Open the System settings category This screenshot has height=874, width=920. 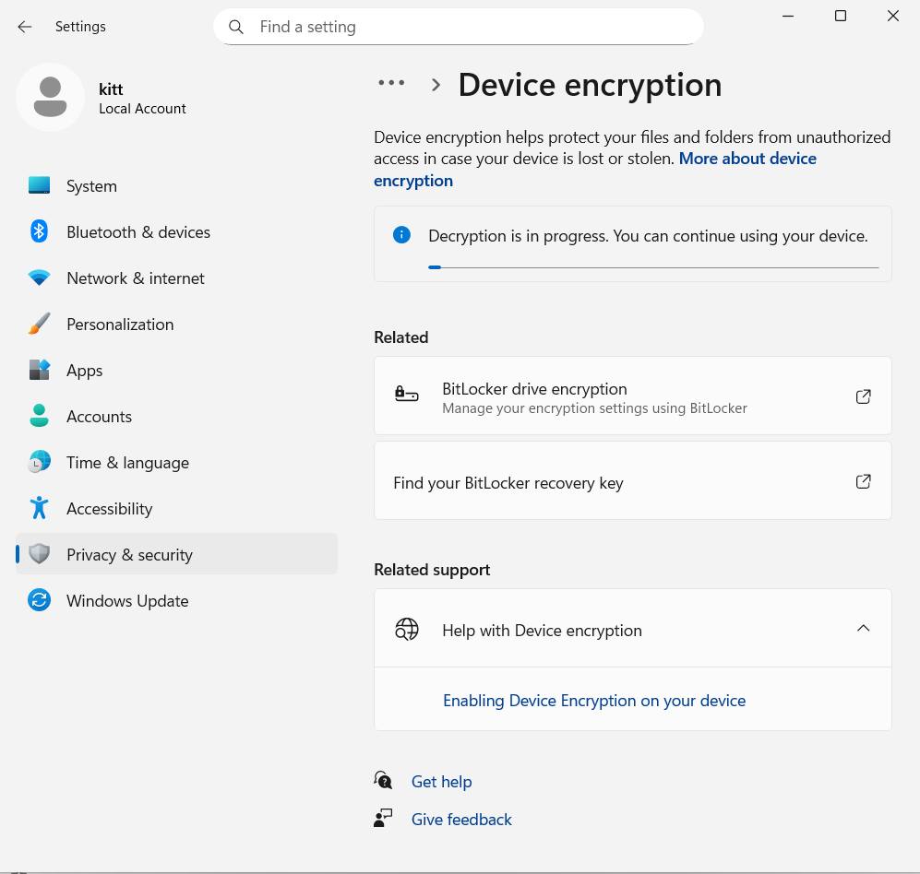(91, 185)
